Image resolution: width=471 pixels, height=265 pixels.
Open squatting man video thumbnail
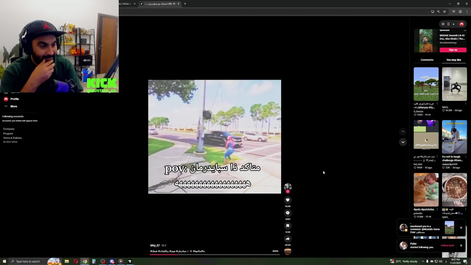[454, 84]
